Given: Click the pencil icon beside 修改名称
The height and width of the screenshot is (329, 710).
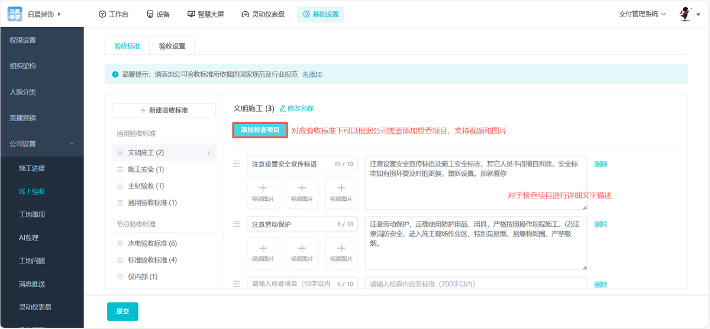Looking at the screenshot, I should (282, 109).
